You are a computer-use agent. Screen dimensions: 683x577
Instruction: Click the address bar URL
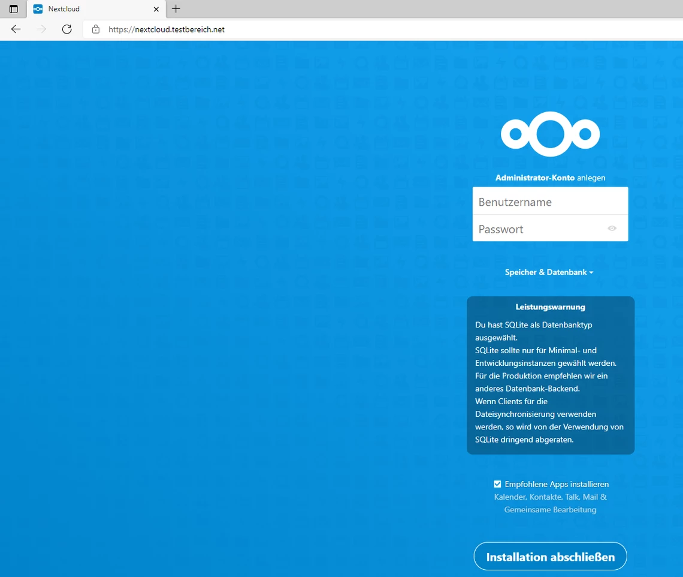167,29
